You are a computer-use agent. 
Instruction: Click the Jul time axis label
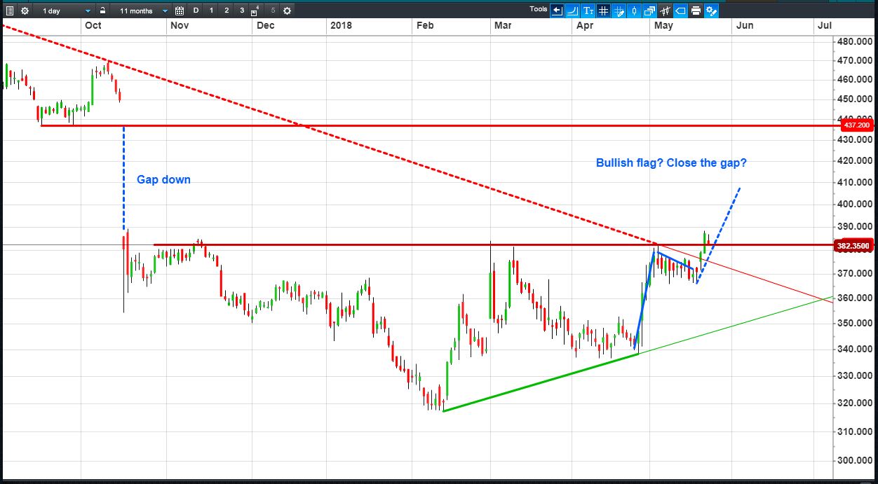[x=825, y=25]
